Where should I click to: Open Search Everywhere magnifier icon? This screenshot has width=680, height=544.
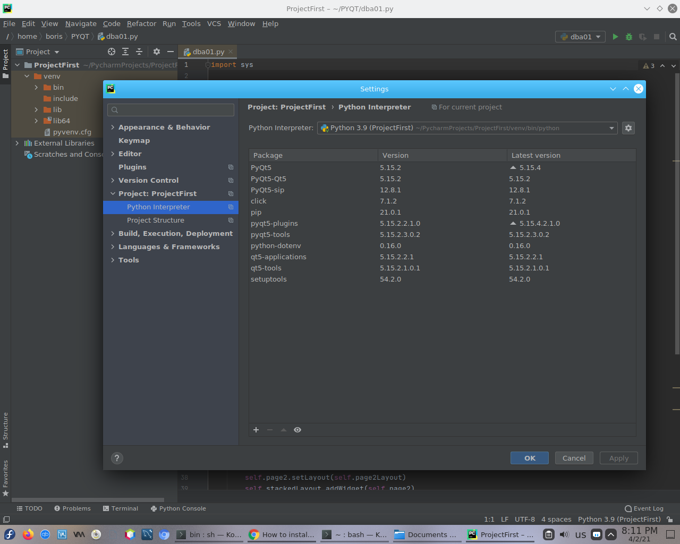point(673,37)
